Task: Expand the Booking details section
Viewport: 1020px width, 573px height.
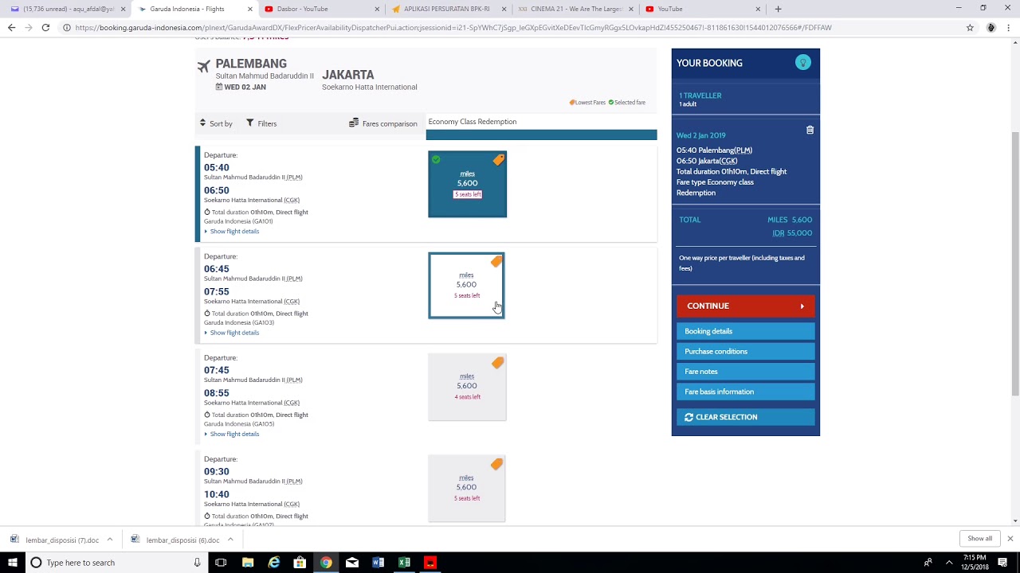Action: (746, 331)
